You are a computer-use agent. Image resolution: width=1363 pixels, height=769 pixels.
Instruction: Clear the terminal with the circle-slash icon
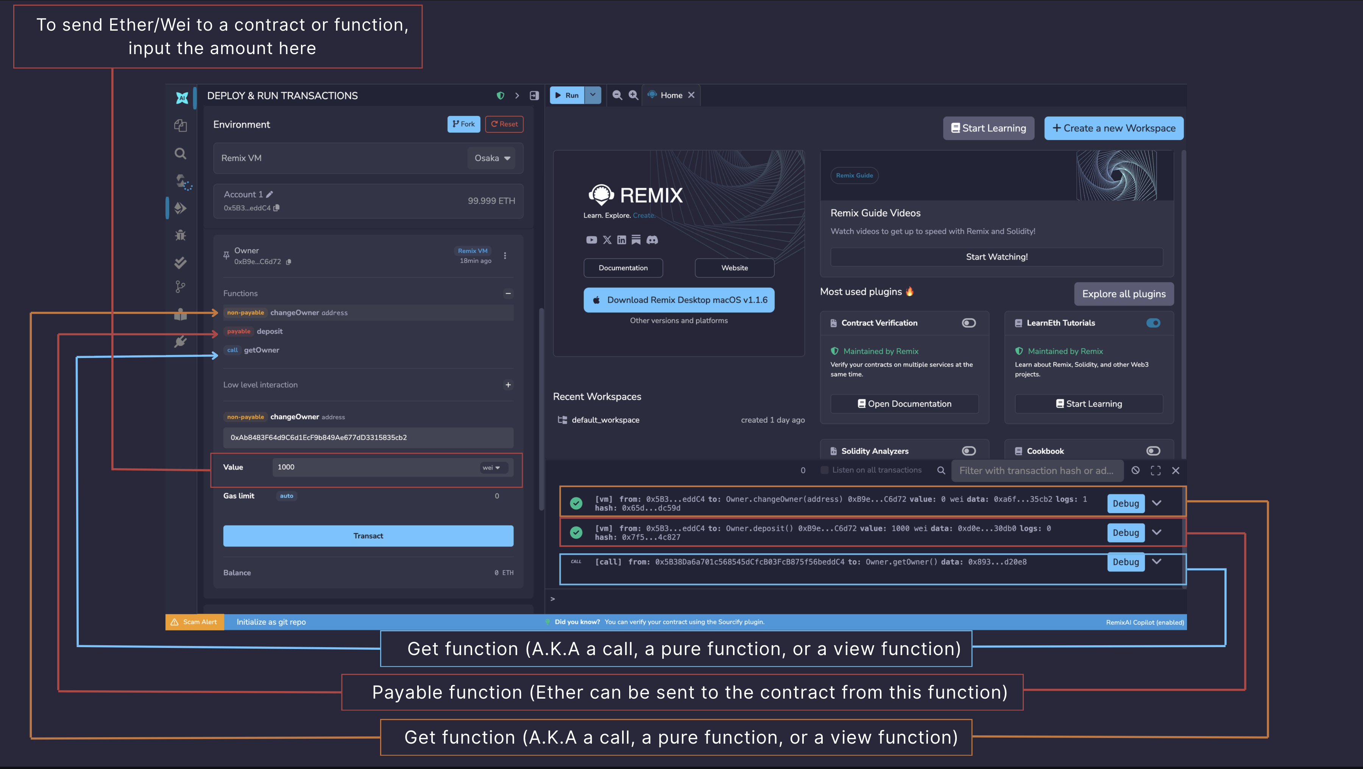pyautogui.click(x=1135, y=470)
